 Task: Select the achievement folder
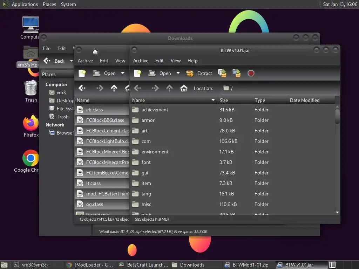(232, 110)
